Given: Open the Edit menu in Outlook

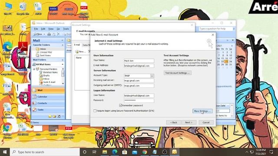Looking at the screenshot, I should (x=43, y=29).
